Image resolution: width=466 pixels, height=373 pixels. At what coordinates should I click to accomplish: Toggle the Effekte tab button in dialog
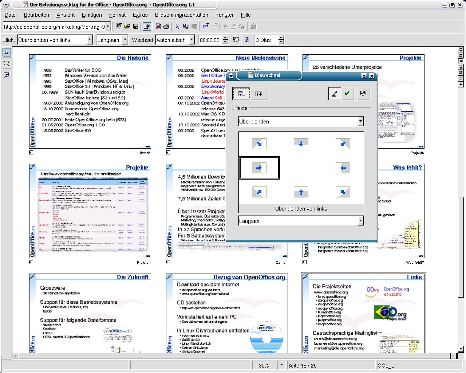point(241,94)
